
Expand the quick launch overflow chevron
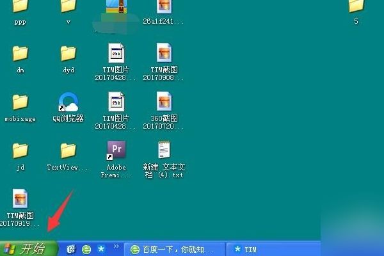click(x=116, y=246)
